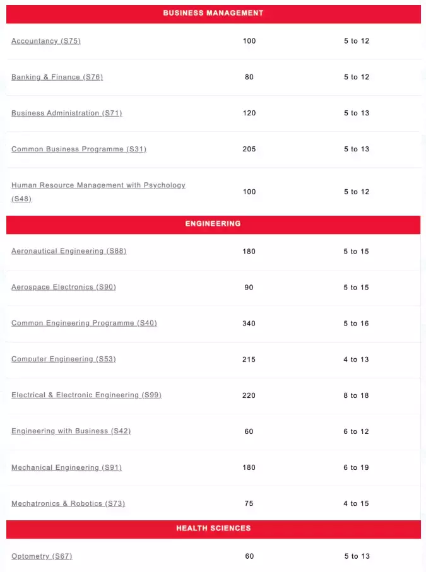Image resolution: width=426 pixels, height=572 pixels.
Task: Open the Accountancy (S75) course link
Action: pyautogui.click(x=46, y=41)
